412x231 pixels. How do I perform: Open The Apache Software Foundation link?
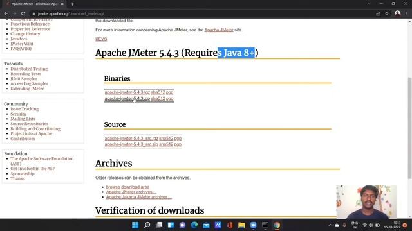(42, 161)
